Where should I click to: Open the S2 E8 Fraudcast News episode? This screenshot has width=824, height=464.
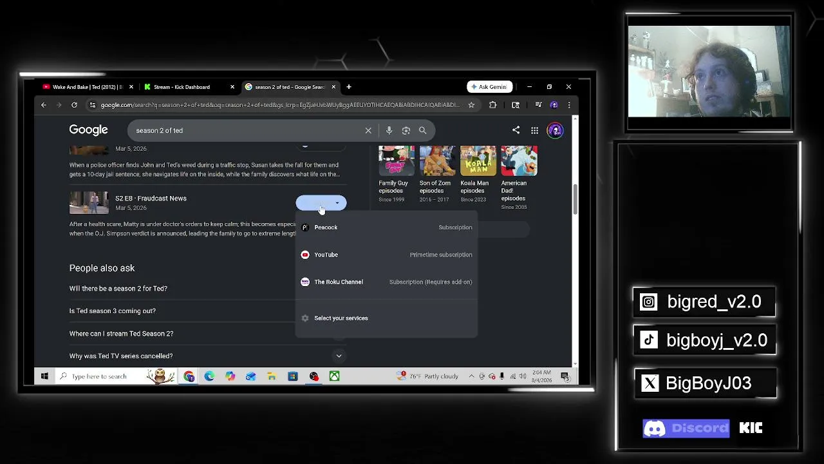pos(151,198)
